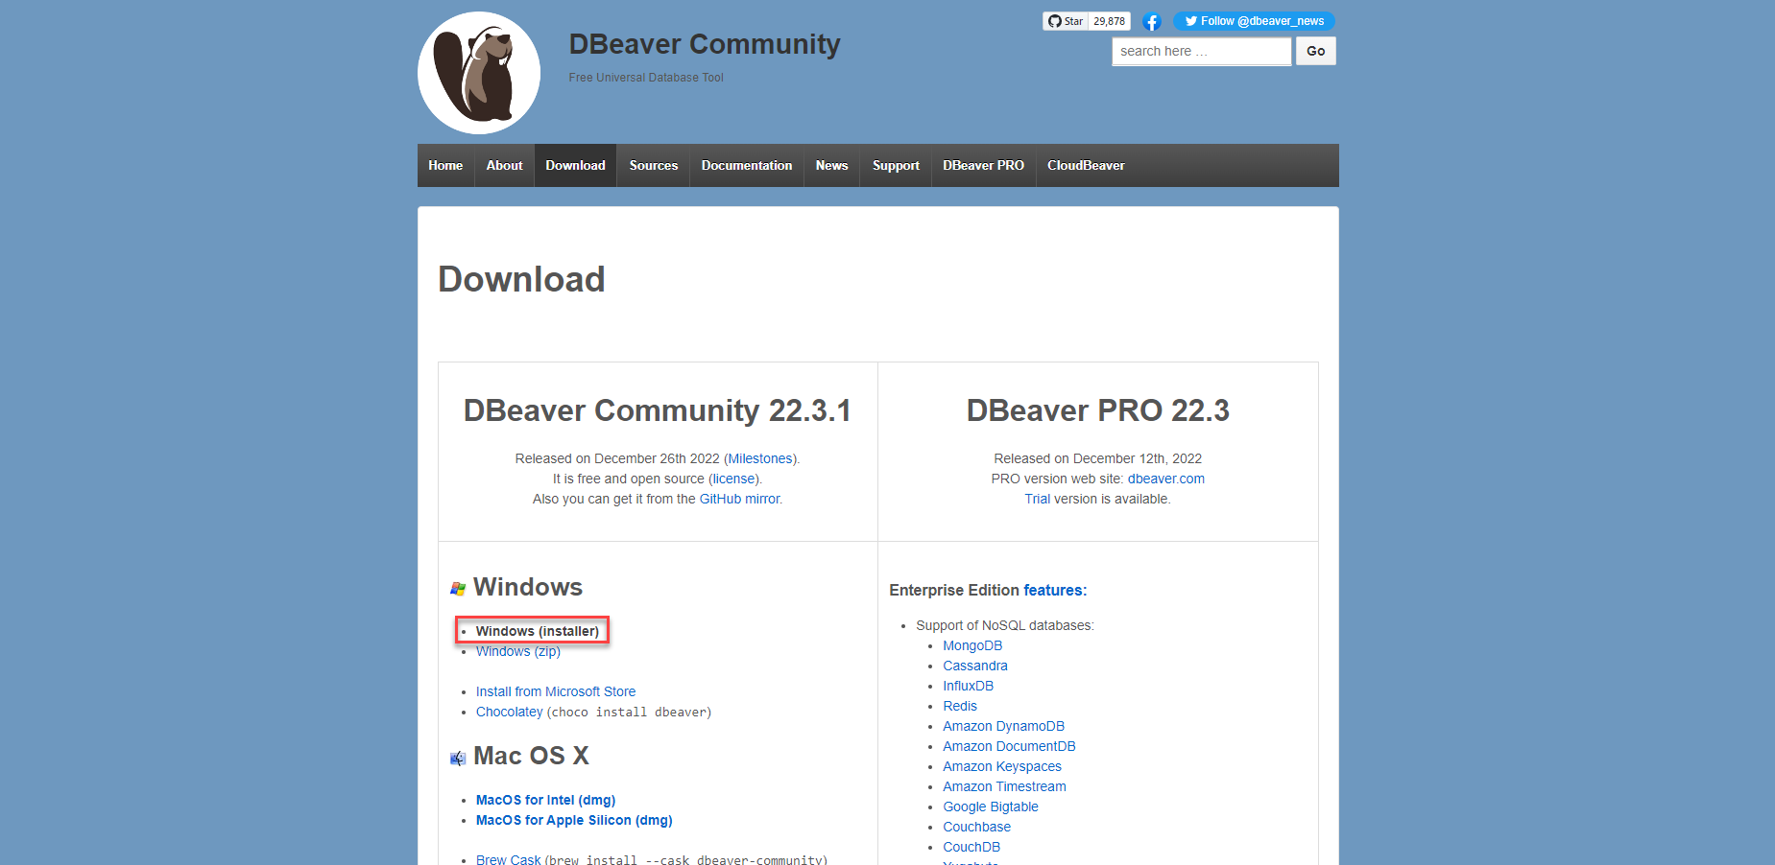Click the Mac OS X logo icon
The height and width of the screenshot is (865, 1775).
[458, 758]
